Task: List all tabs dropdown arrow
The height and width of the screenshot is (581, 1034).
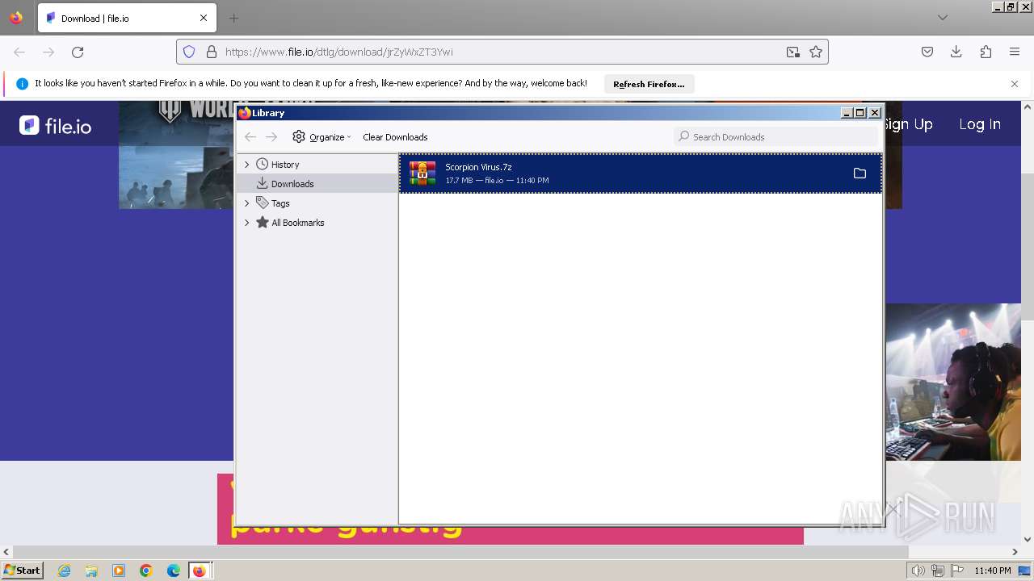Action: (942, 18)
